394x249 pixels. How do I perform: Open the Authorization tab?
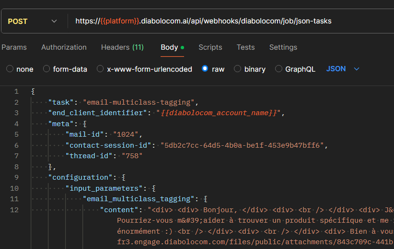pyautogui.click(x=64, y=47)
